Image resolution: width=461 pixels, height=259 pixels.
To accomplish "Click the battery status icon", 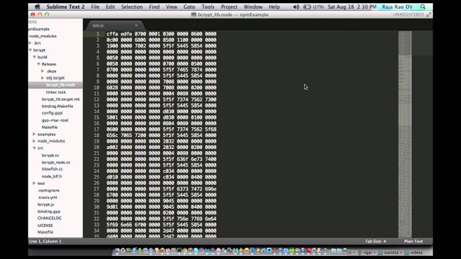I will (307, 7).
